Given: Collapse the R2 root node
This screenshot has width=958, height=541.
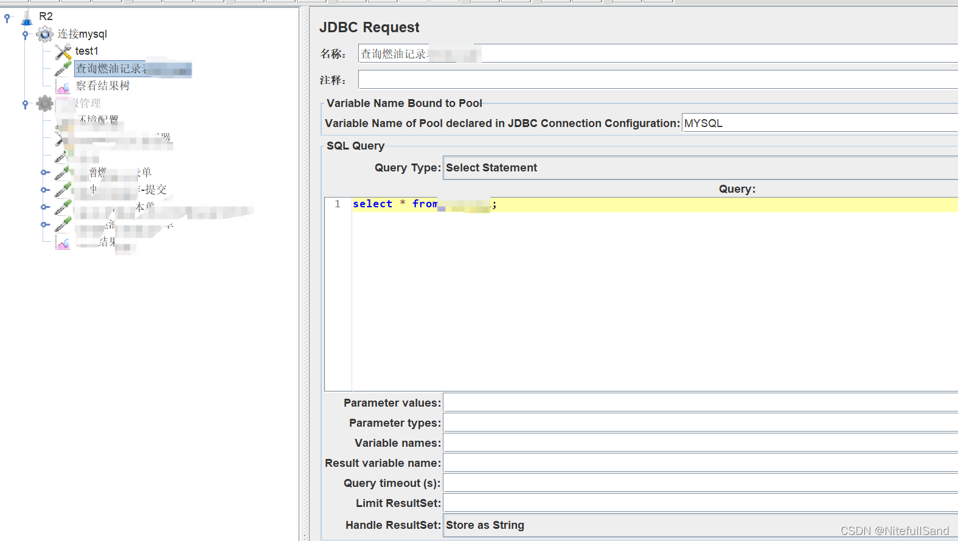Looking at the screenshot, I should click(x=7, y=18).
